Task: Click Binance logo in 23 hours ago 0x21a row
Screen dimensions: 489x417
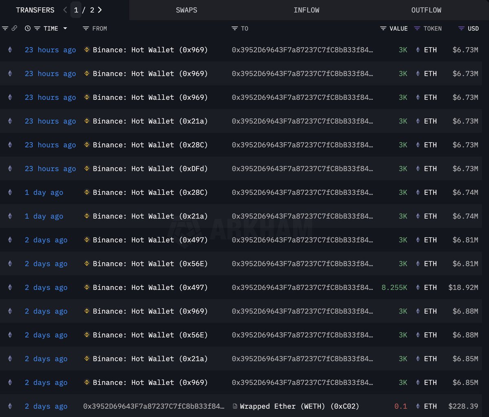Action: (87, 121)
